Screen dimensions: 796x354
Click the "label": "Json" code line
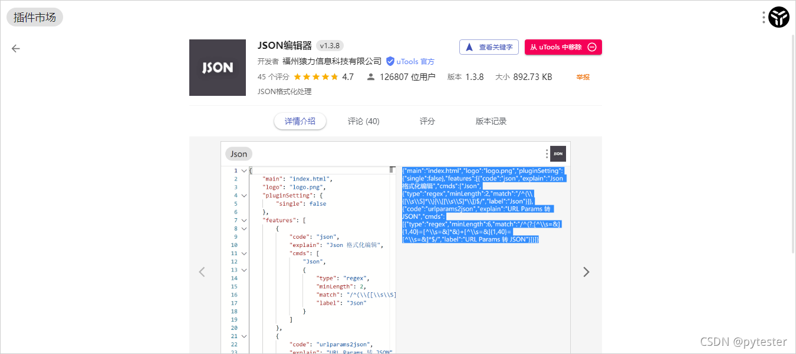341,303
